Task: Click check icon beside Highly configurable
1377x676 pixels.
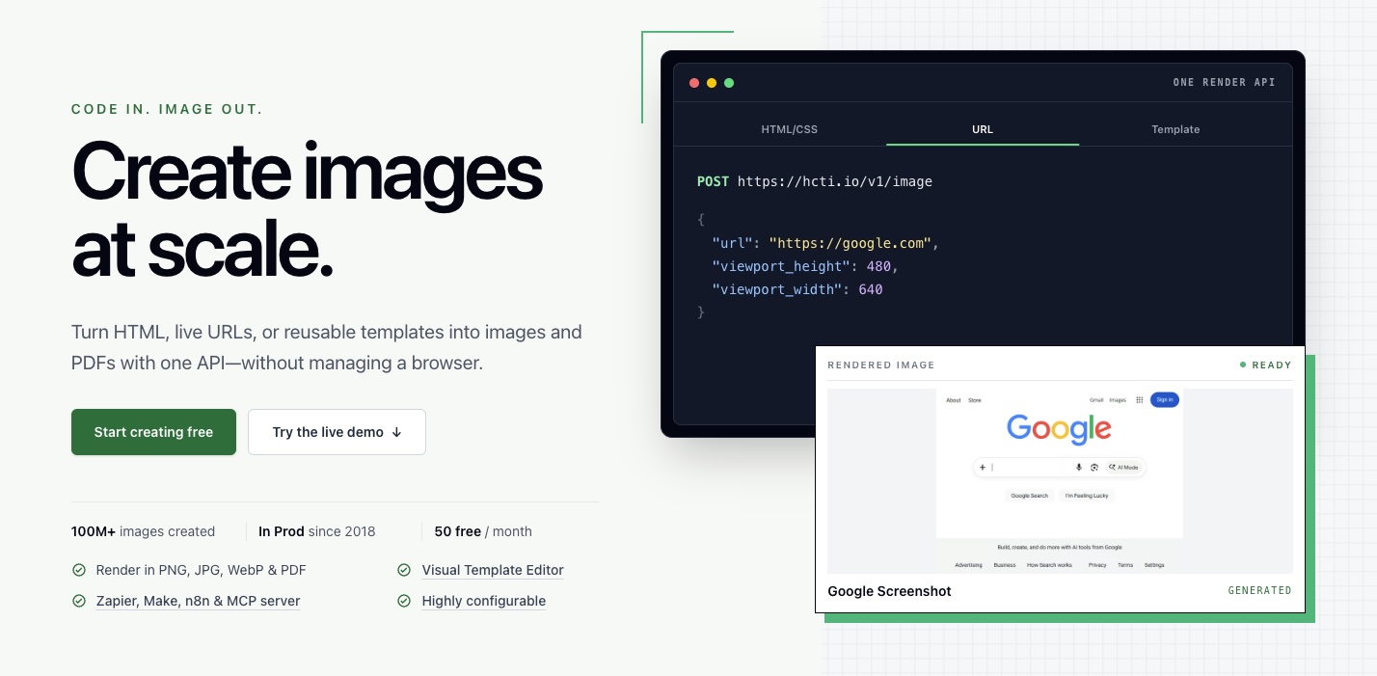Action: click(x=404, y=601)
